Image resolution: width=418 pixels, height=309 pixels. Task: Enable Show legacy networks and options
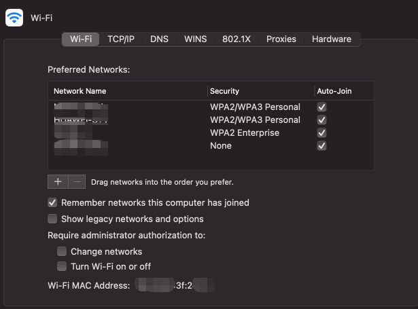click(x=52, y=219)
